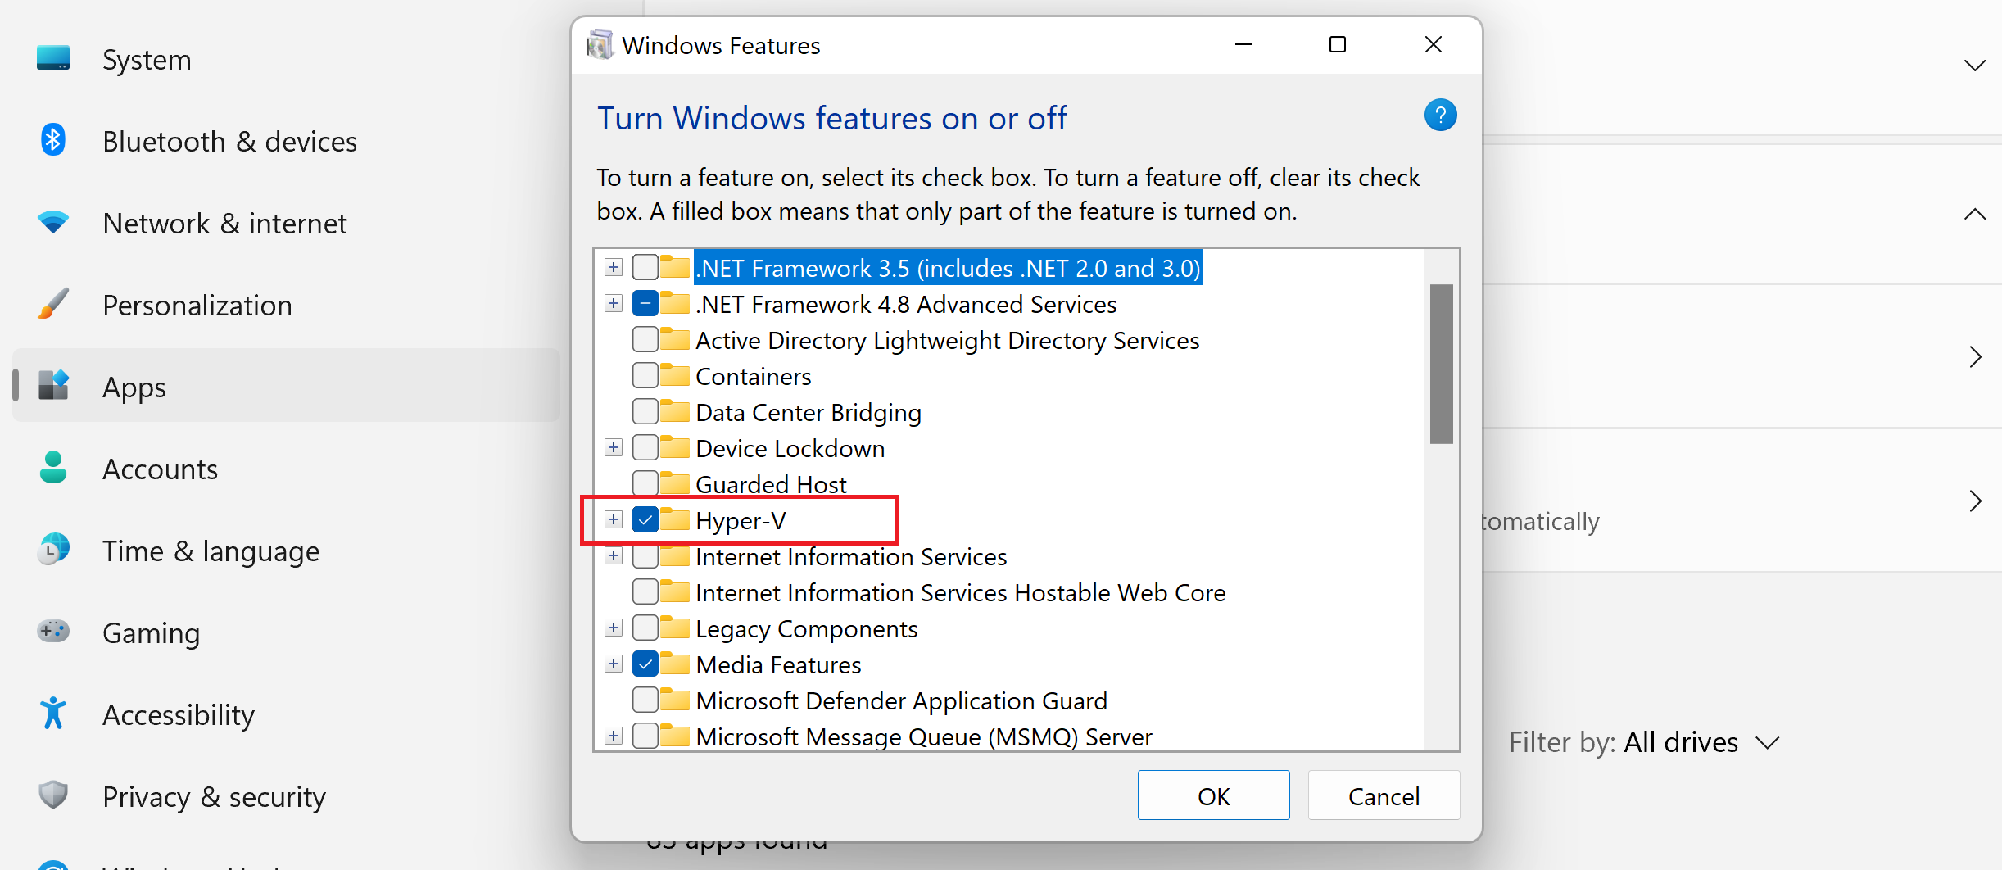Select Gaming in the Settings sidebar
2002x870 pixels.
tap(287, 632)
